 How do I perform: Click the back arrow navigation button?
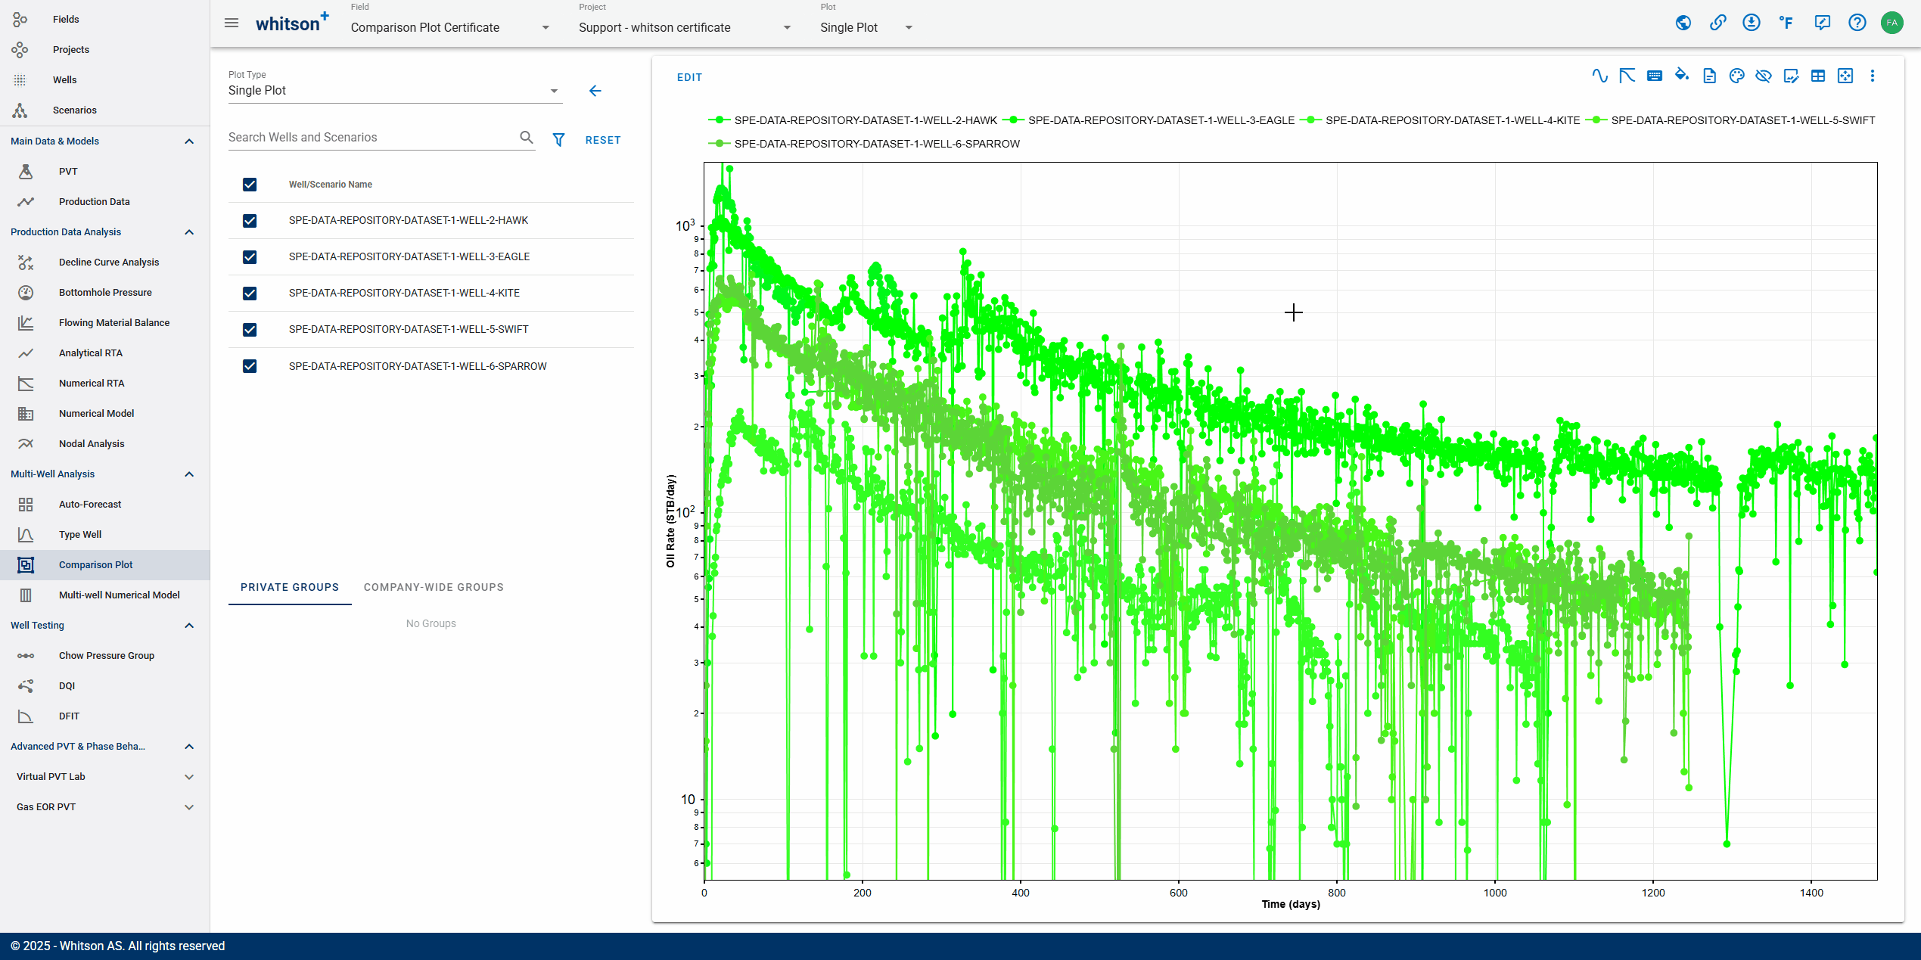595,89
